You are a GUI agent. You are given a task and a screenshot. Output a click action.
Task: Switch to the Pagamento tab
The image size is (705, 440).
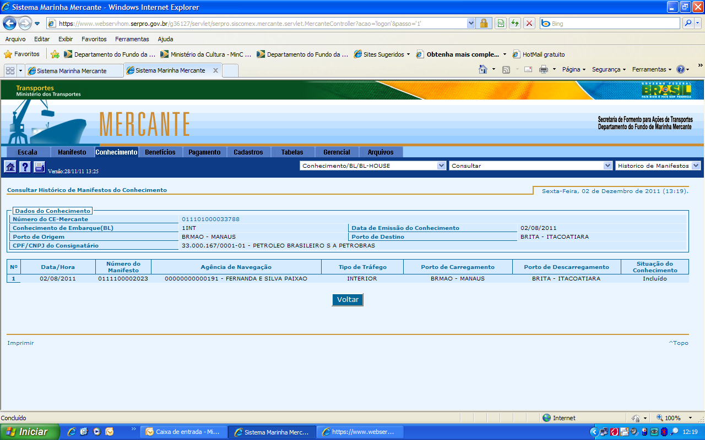point(204,152)
